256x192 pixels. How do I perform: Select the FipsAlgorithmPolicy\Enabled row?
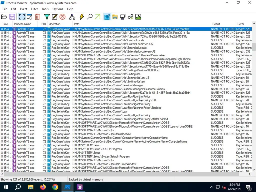pyautogui.click(x=126, y=108)
